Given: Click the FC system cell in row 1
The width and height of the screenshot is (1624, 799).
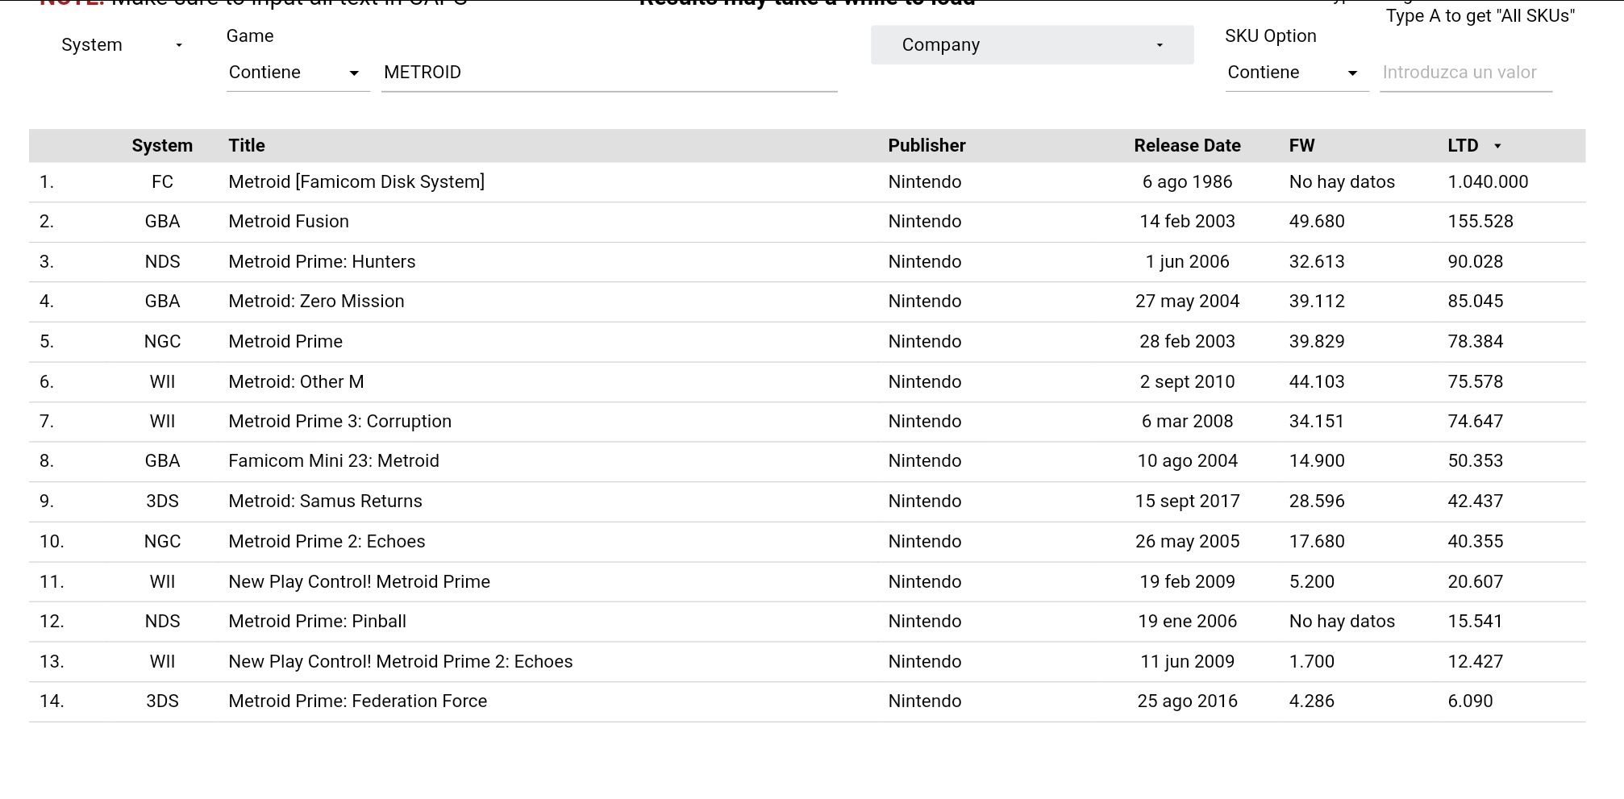Looking at the screenshot, I should pos(162,182).
